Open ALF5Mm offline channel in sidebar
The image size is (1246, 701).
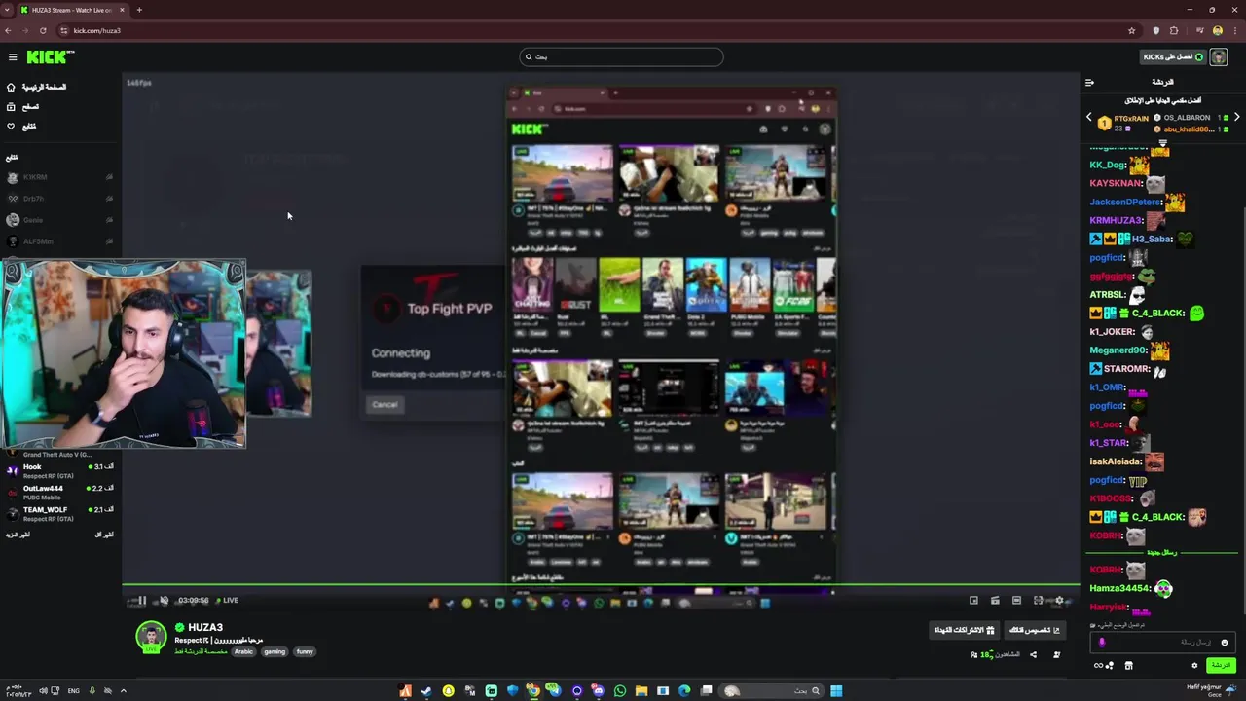pyautogui.click(x=58, y=241)
